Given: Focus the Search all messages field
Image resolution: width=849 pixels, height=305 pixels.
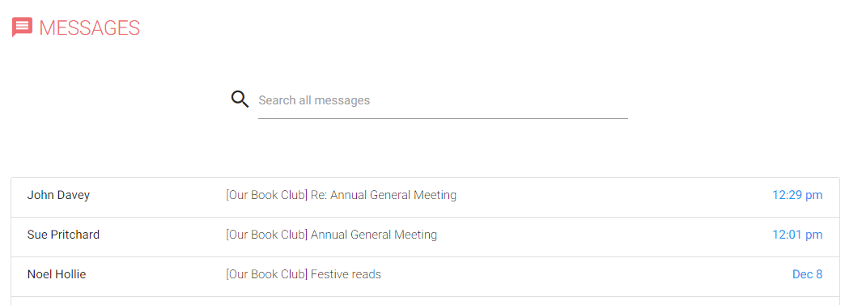Looking at the screenshot, I should coord(443,100).
